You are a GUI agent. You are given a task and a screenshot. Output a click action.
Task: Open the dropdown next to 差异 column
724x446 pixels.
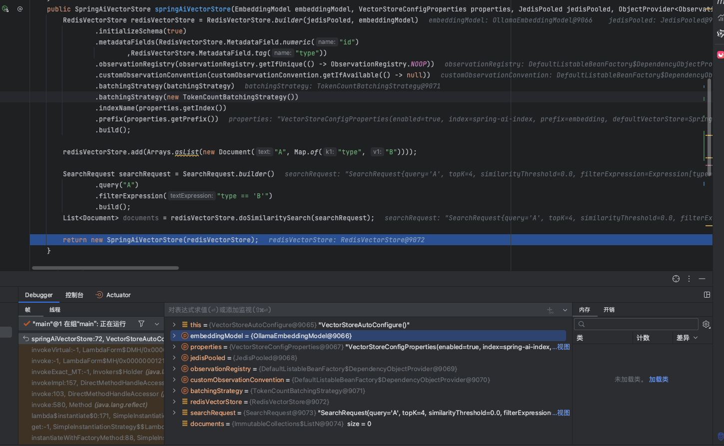click(696, 338)
